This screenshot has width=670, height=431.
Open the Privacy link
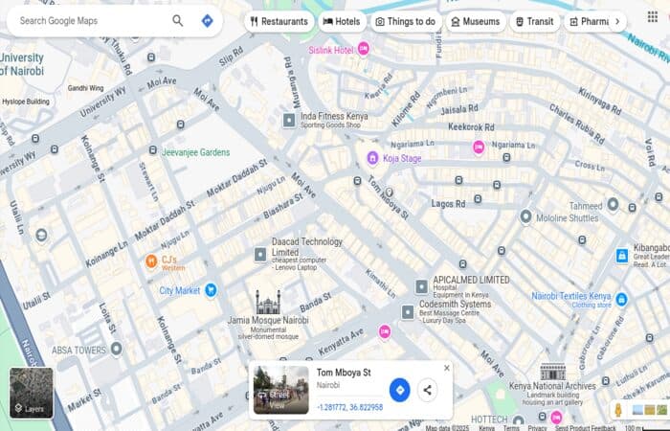point(537,427)
